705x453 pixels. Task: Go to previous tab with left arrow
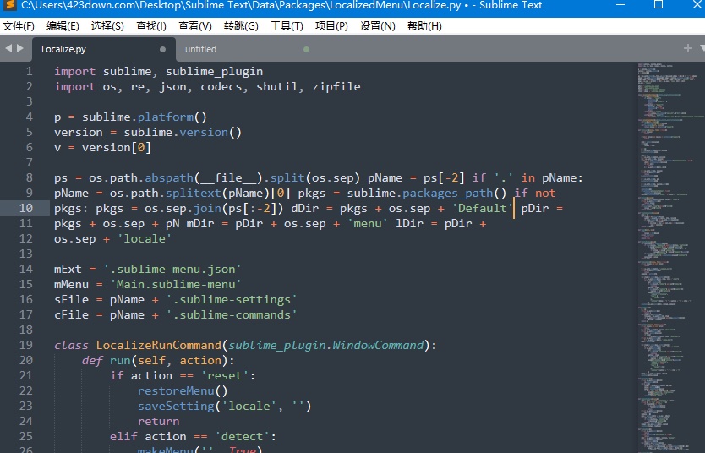8,48
